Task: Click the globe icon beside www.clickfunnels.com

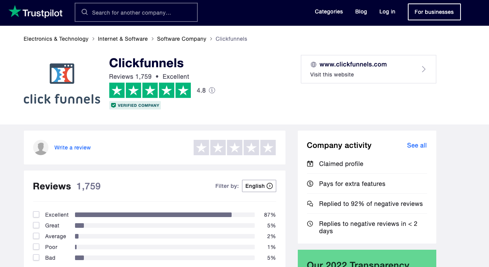Action: click(x=314, y=65)
